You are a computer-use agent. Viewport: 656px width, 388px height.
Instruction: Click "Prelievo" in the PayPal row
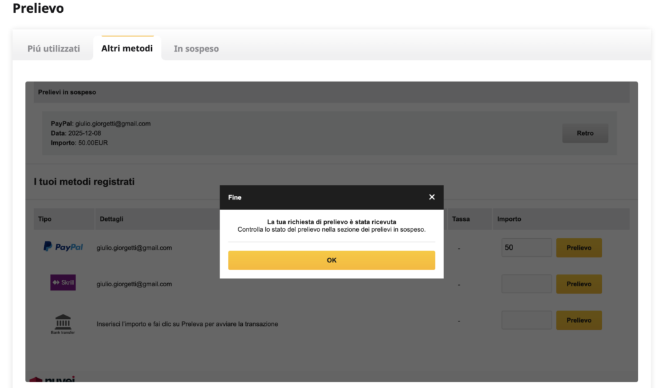click(x=578, y=247)
